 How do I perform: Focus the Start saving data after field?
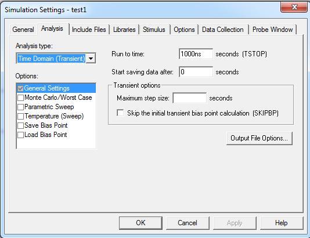point(196,72)
